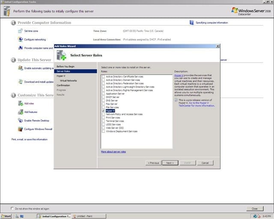Viewport: 274px width, 219px height.
Task: Click Configure Windows Firewall link
Action: [x=38, y=129]
